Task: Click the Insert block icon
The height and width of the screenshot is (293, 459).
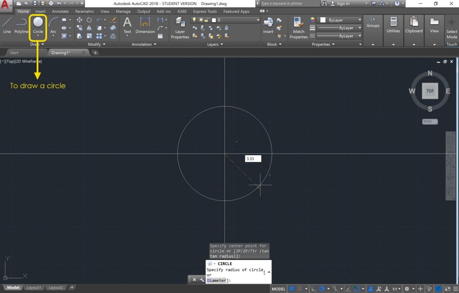Action: click(268, 25)
